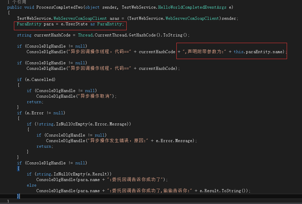Screen dimensions: 302x204
Task: Place cursor on the asas variable
Action: [x=114, y=18]
